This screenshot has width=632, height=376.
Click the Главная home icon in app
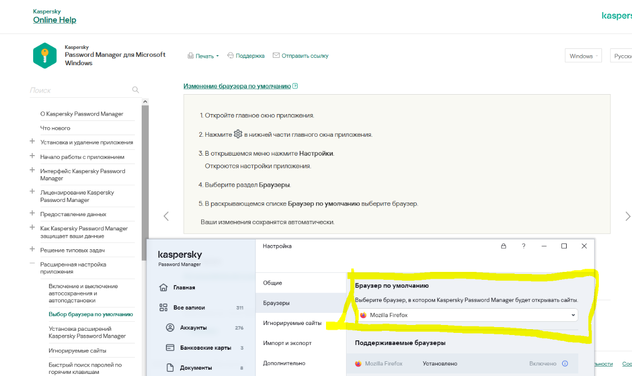tap(163, 287)
